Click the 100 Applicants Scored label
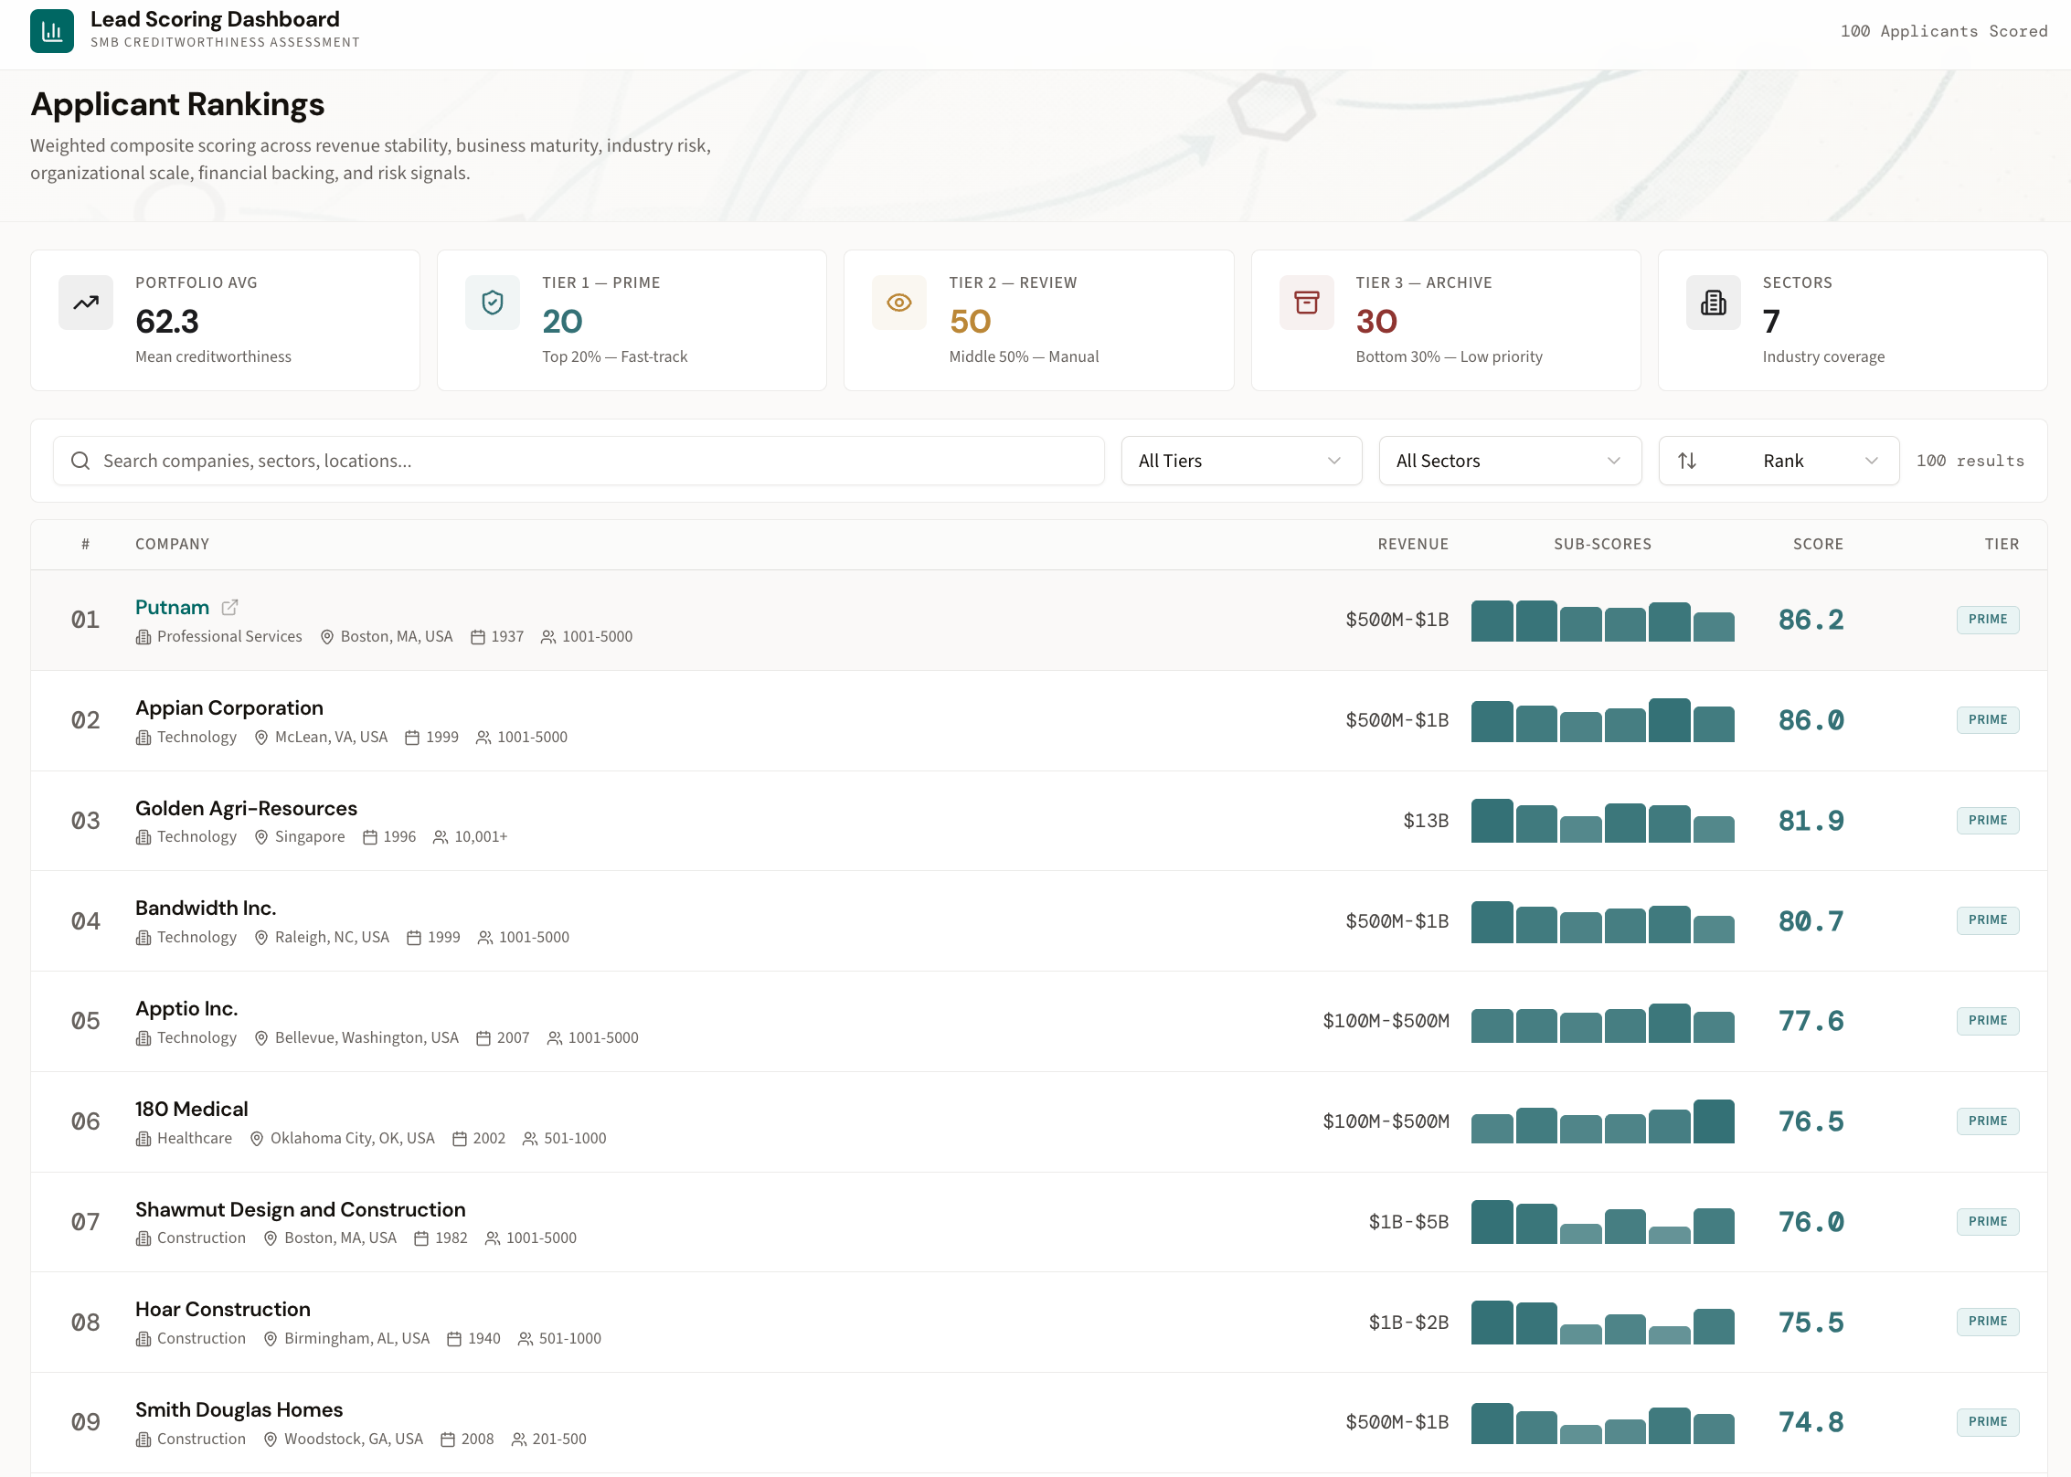2071x1477 pixels. [x=1944, y=31]
